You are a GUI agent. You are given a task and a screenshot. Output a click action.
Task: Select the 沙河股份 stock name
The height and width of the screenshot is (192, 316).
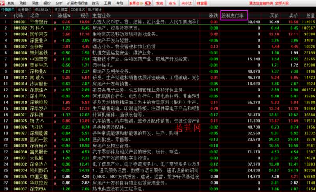pos(39,84)
